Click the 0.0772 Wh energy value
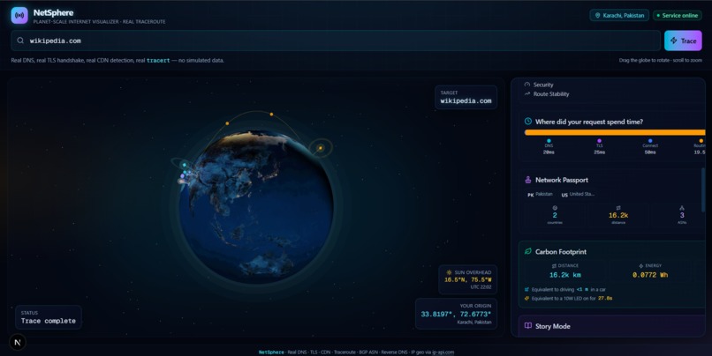The height and width of the screenshot is (356, 712). 650,275
